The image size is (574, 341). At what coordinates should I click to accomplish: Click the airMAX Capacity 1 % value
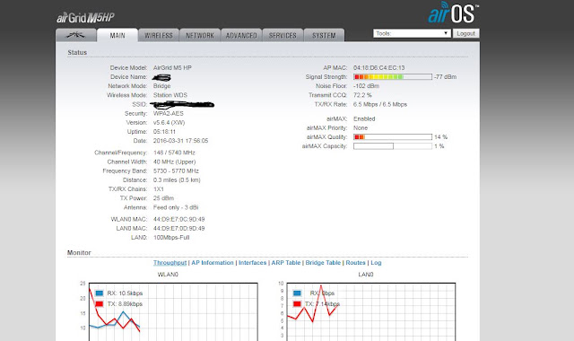click(439, 146)
